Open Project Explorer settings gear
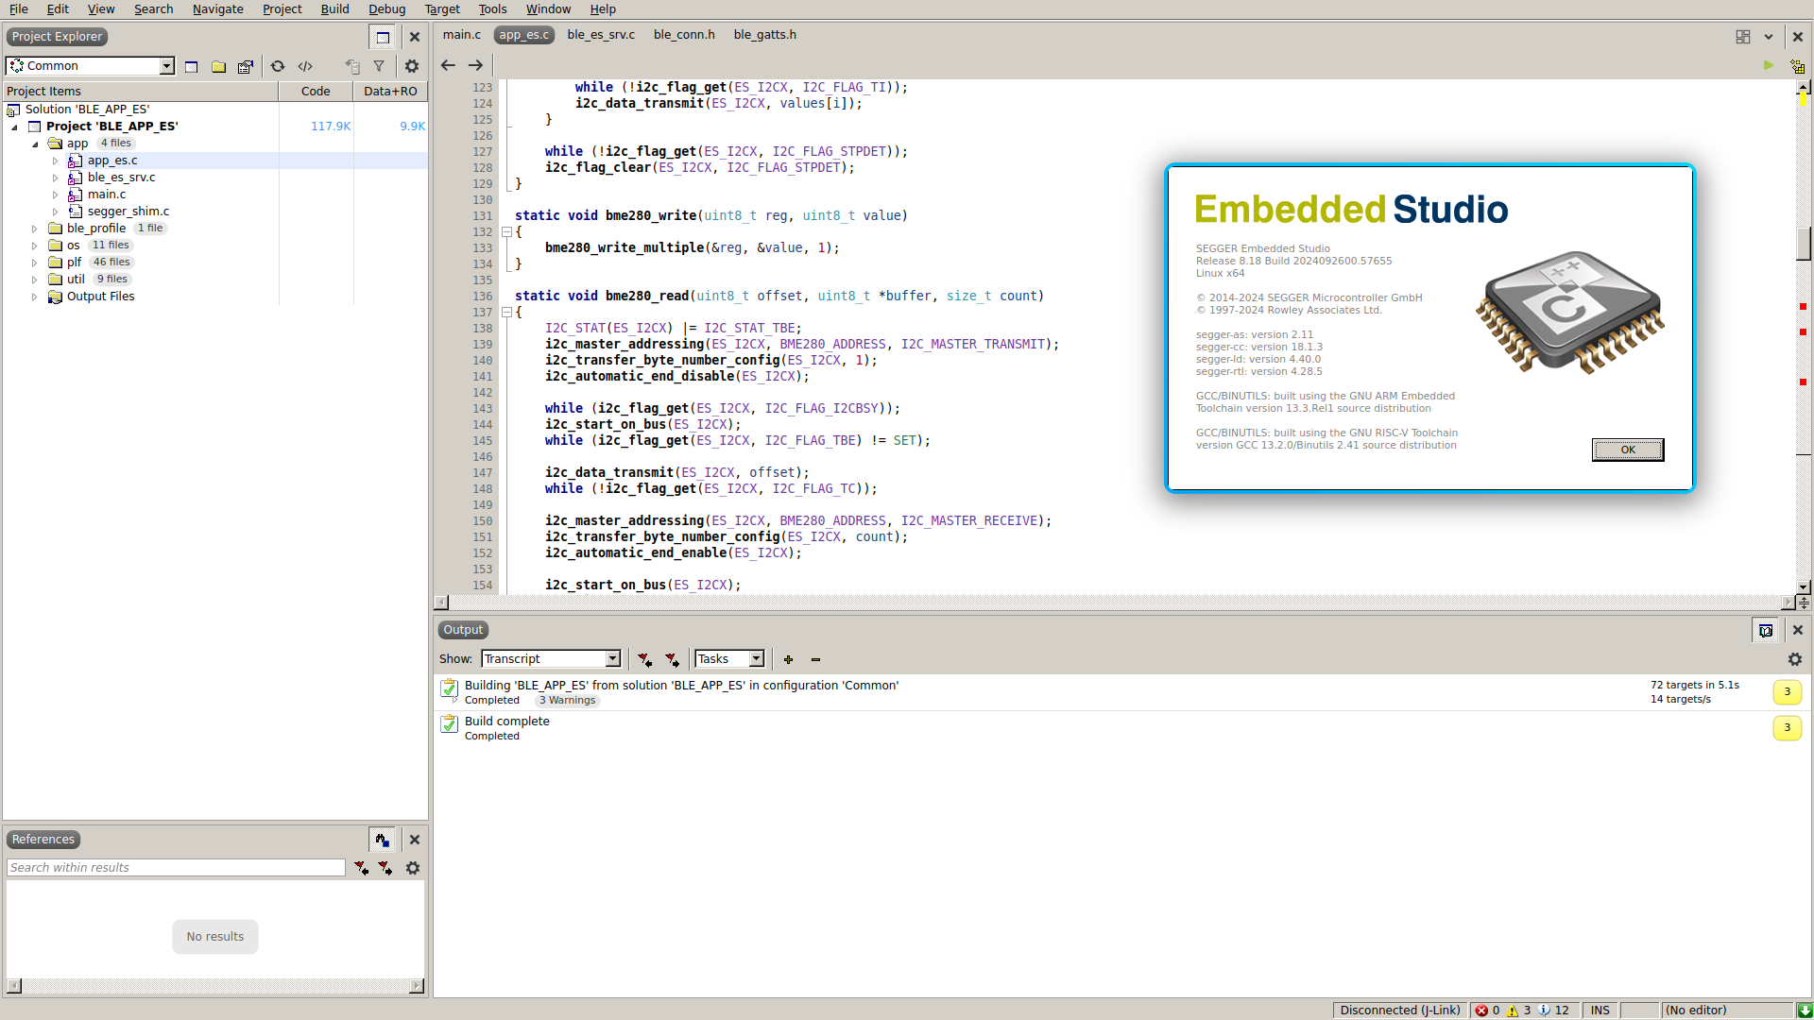The width and height of the screenshot is (1814, 1020). click(x=412, y=66)
